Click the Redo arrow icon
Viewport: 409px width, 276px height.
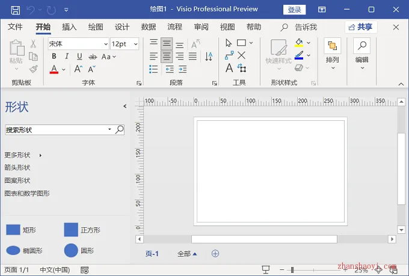click(51, 10)
